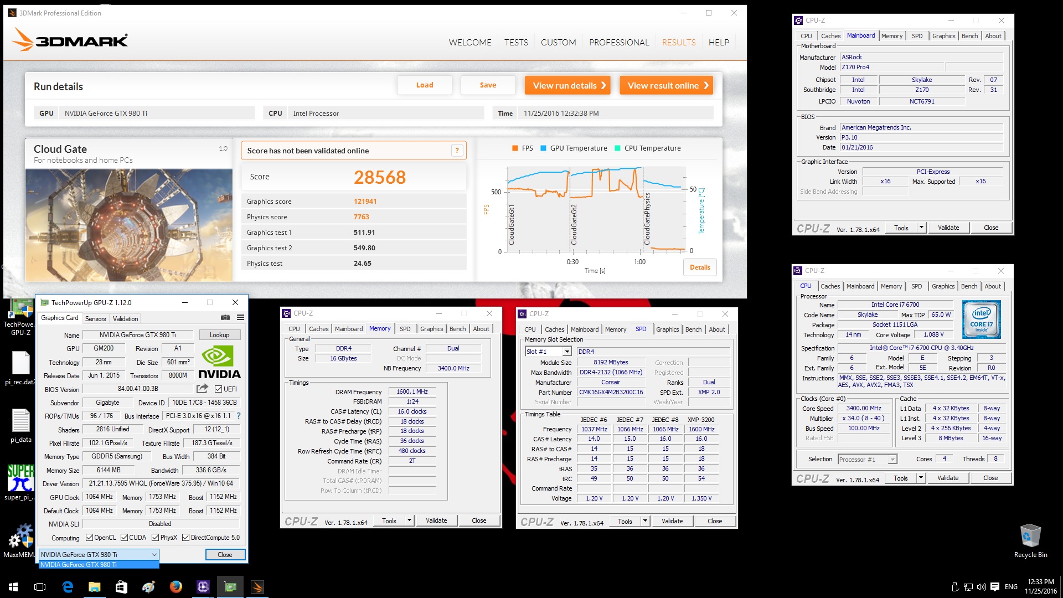Open the HELP tab in 3DMark
1063x598 pixels.
tap(719, 43)
